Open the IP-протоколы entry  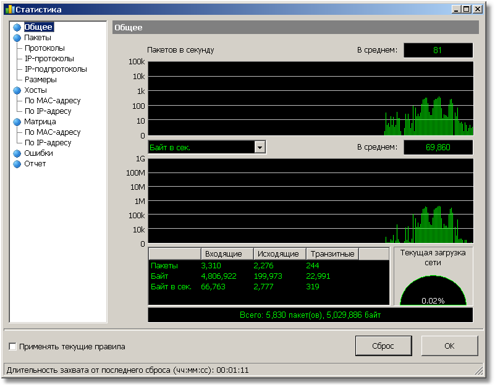point(49,59)
